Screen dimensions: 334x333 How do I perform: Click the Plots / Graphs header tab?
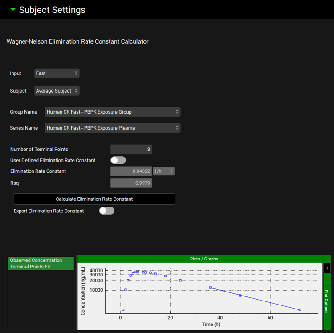coord(204,259)
